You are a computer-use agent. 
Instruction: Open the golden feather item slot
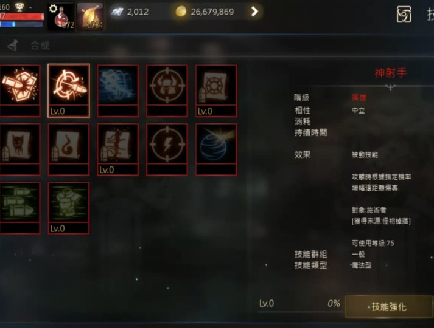[x=90, y=16]
